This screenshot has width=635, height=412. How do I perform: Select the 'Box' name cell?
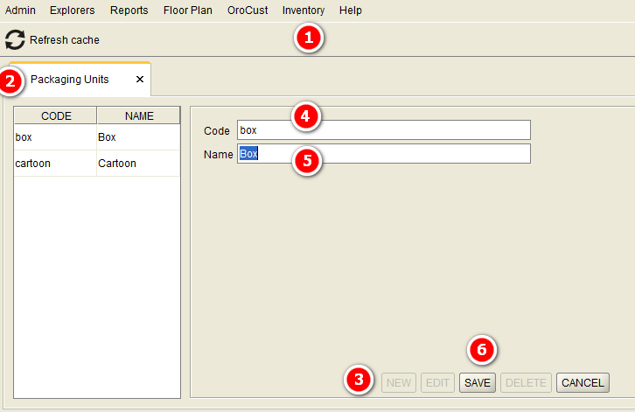click(138, 137)
